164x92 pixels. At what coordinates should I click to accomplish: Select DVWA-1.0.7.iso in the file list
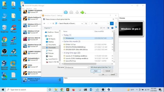click(71, 44)
